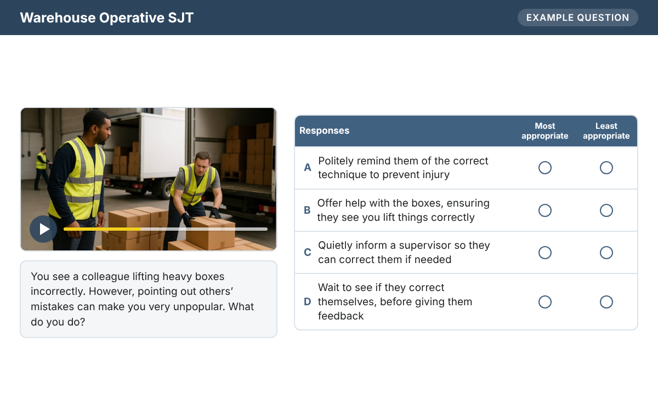Viewport: 658px width, 411px height.
Task: Click the scenario question text box
Action: tap(149, 299)
